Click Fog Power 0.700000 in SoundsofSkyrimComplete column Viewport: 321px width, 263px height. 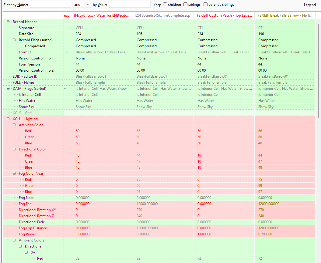click(143, 234)
